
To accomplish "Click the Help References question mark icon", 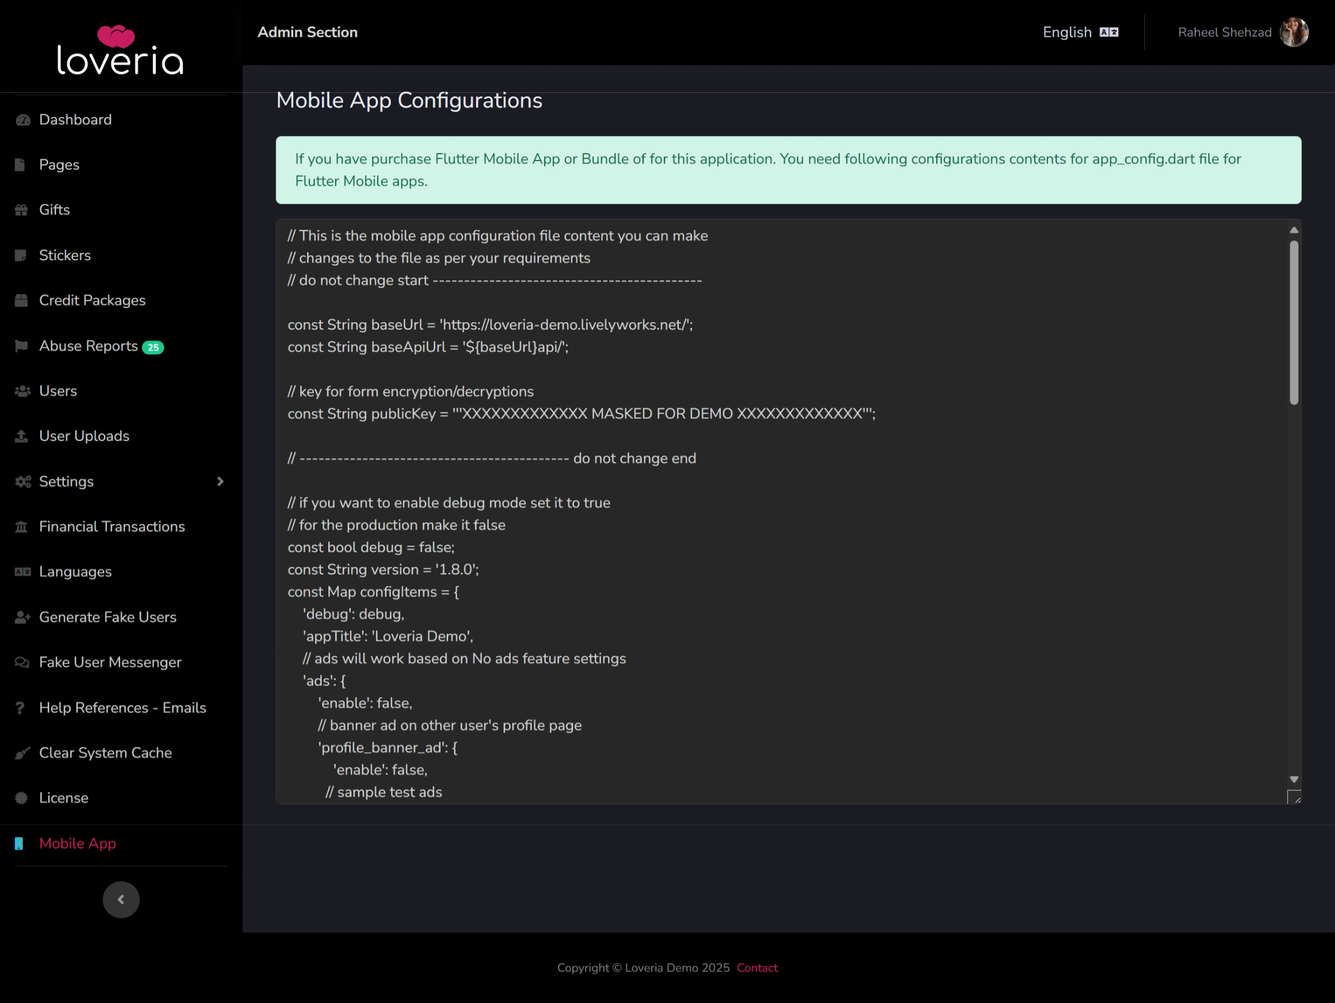I will coord(20,708).
